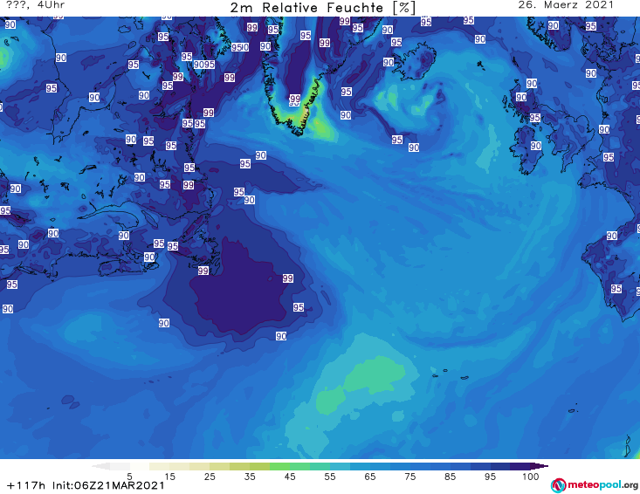Screen dimensions: 640x494
Task: Click the legend value 100
Action: 530,477
